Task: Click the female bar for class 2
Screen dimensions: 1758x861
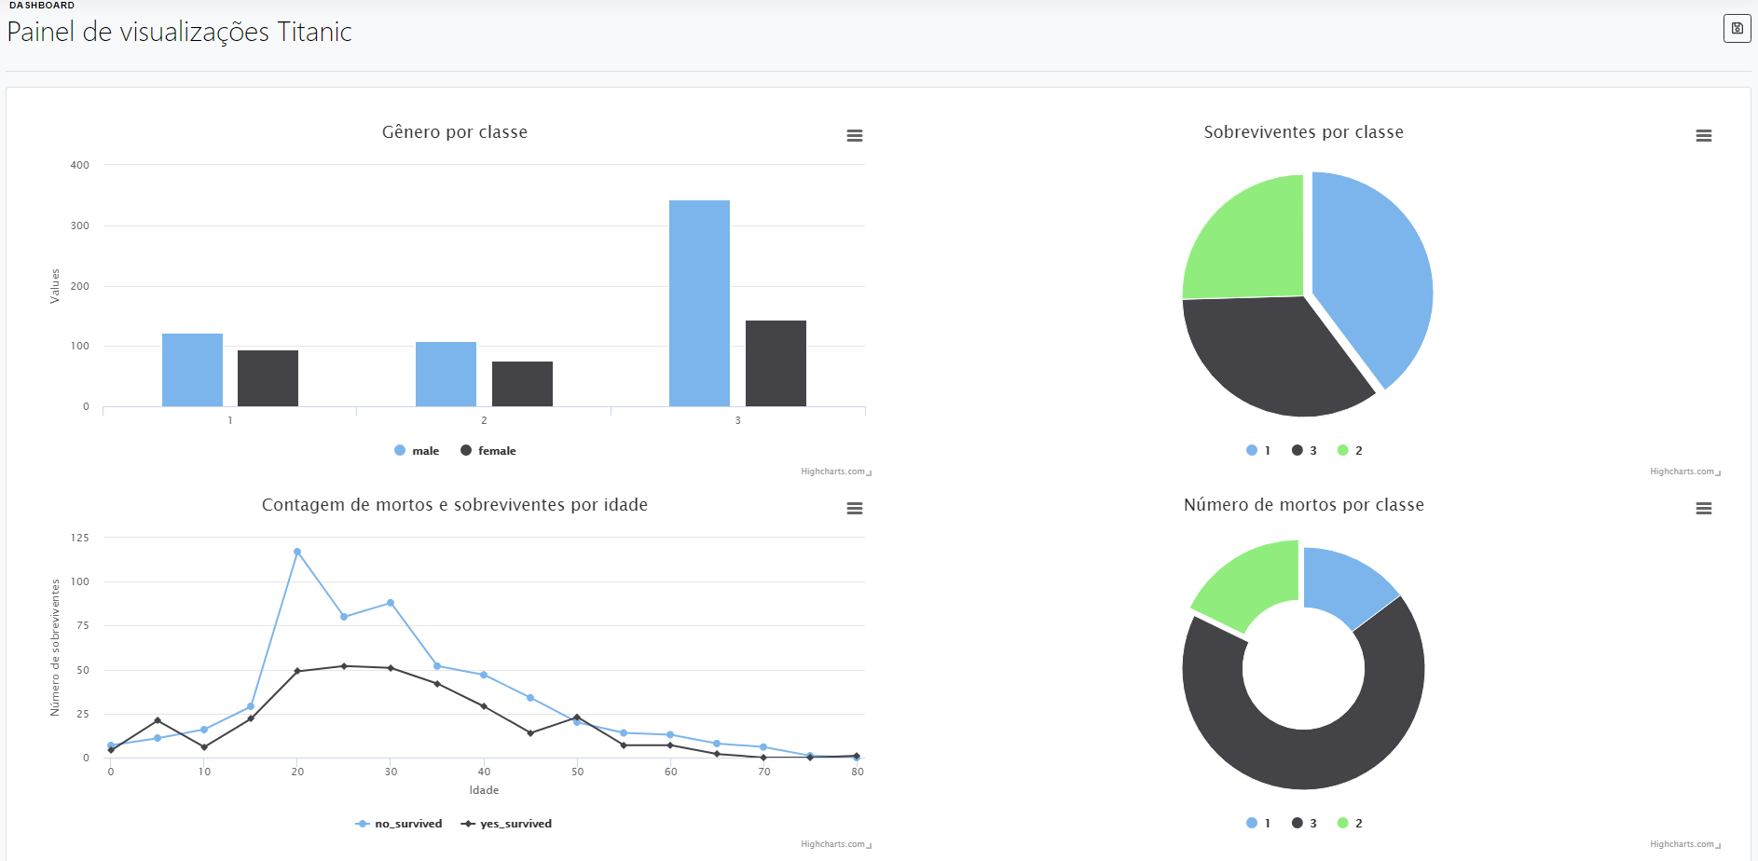Action: point(522,384)
